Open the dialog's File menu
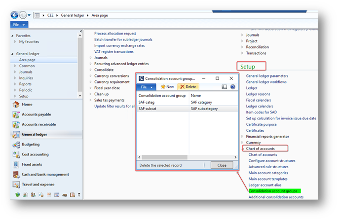This screenshot has width=339, height=221. point(147,87)
